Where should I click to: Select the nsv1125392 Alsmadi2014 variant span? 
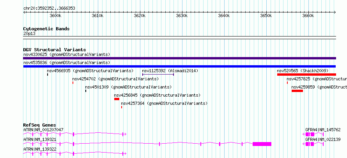(x=158, y=75)
